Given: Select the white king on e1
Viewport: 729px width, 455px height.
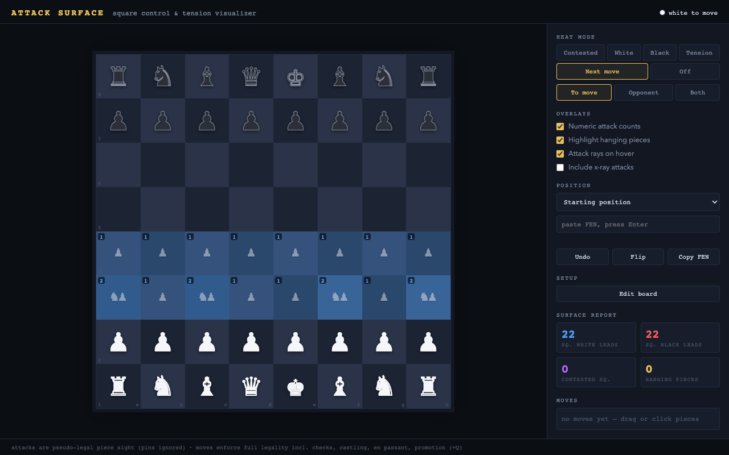Looking at the screenshot, I should click(x=296, y=386).
